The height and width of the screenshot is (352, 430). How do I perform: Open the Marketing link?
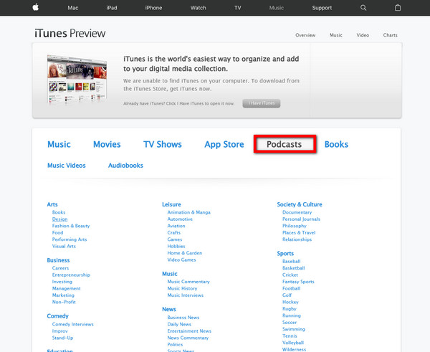coord(63,295)
